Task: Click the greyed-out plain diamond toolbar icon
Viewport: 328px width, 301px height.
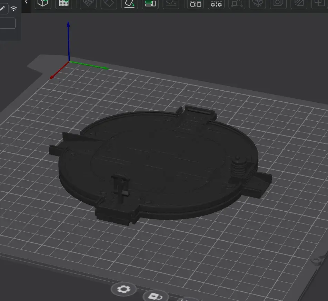Action: pyautogui.click(x=109, y=3)
